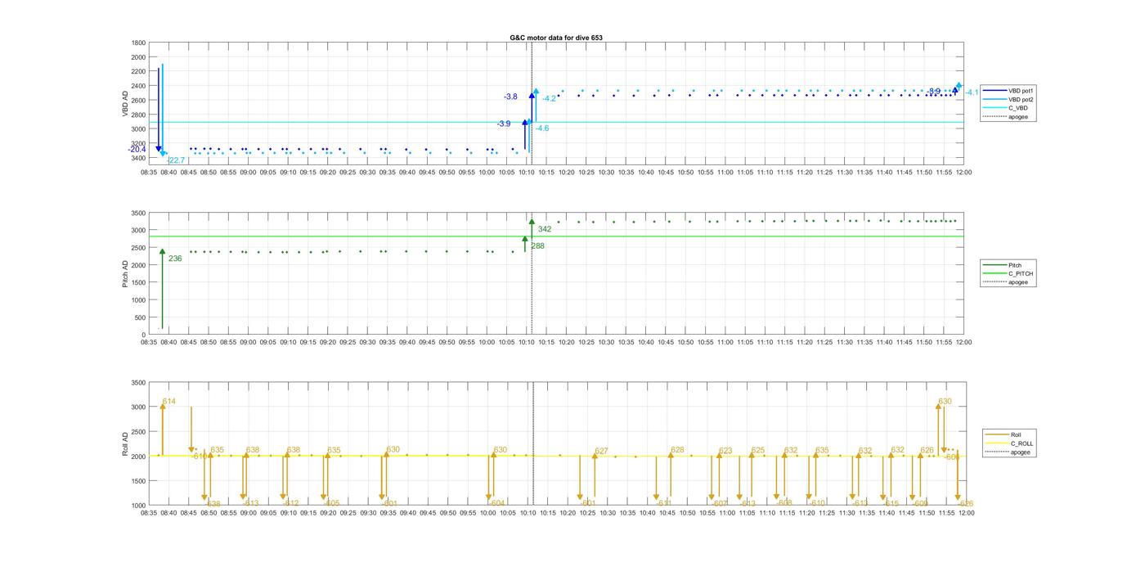This screenshot has height=567, width=1145.
Task: Click the "10:30" time tick under Roll plot
Action: (606, 513)
